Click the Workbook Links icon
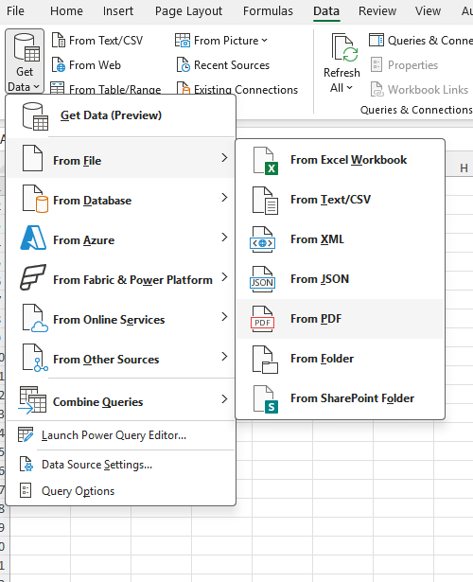Image resolution: width=473 pixels, height=582 pixels. (377, 90)
